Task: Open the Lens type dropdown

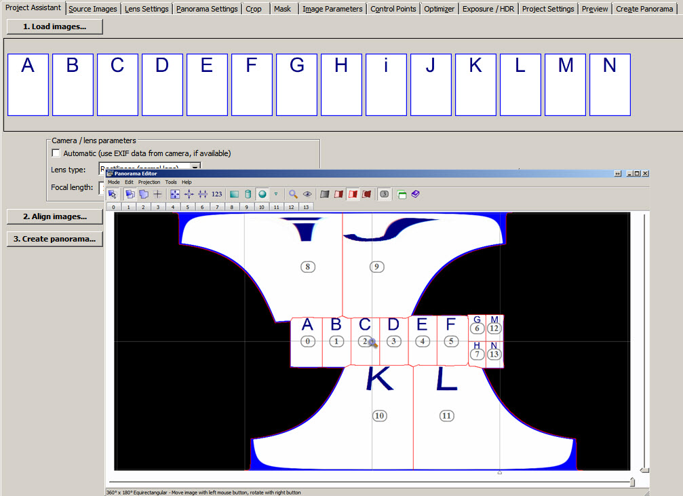Action: coord(195,168)
